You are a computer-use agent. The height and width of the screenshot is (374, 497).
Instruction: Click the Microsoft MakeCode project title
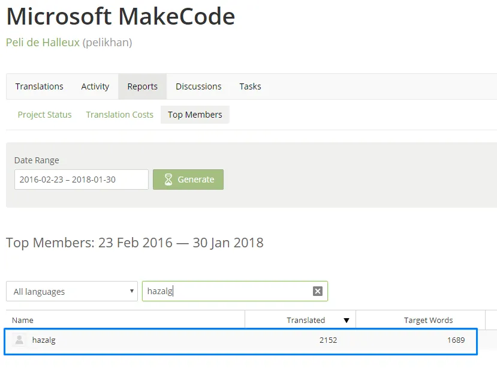(x=121, y=16)
